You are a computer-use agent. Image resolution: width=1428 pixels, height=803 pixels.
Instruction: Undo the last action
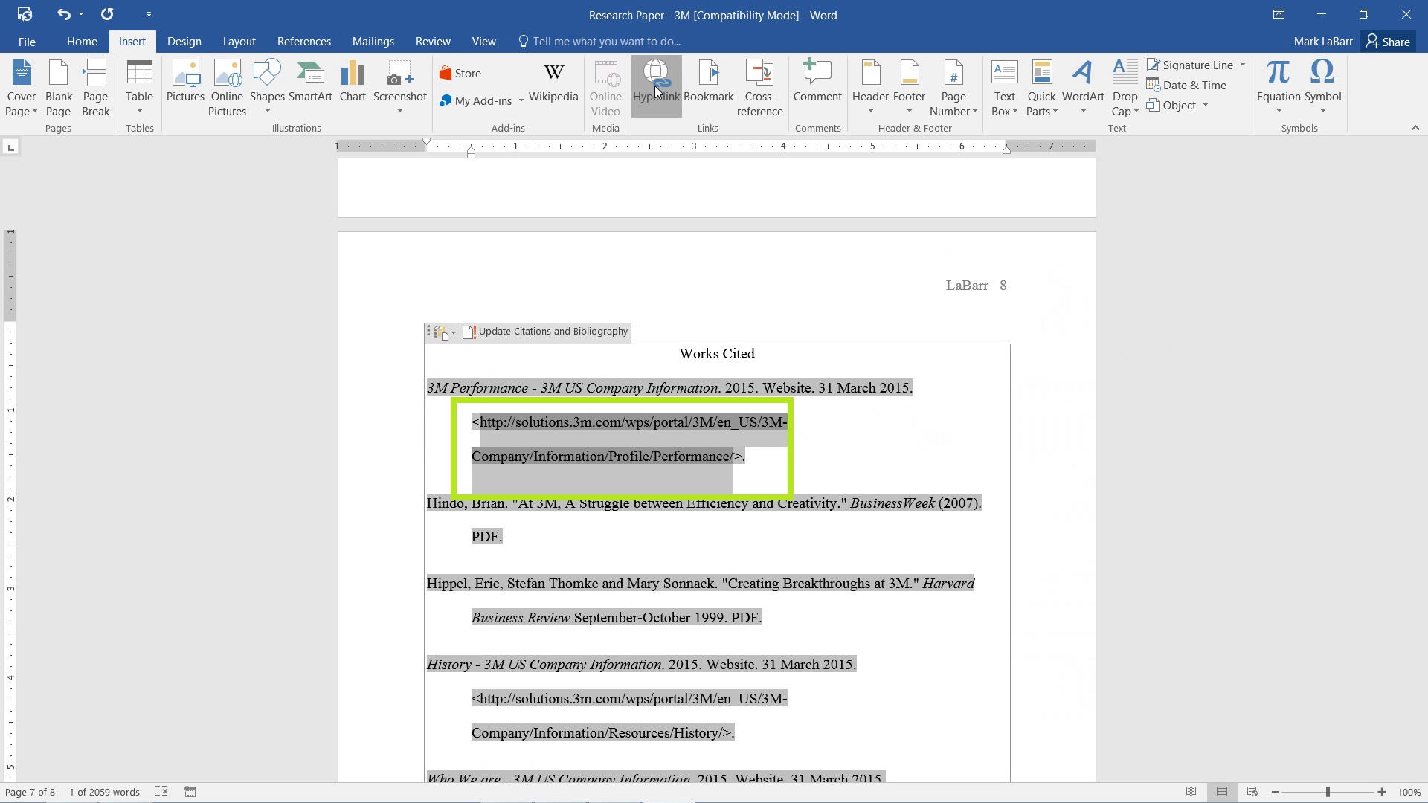[x=64, y=14]
